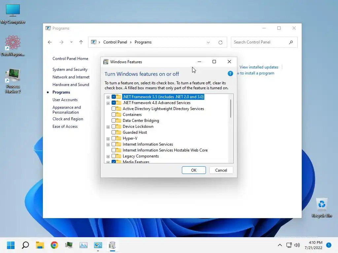
Task: Go to Control Panel Home
Action: point(70,59)
